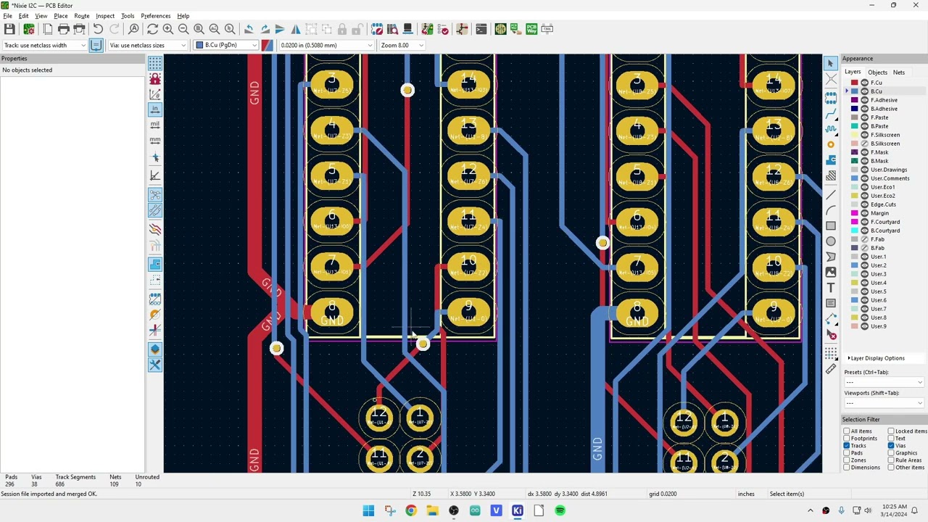Select the Add Text tool

[x=831, y=288]
